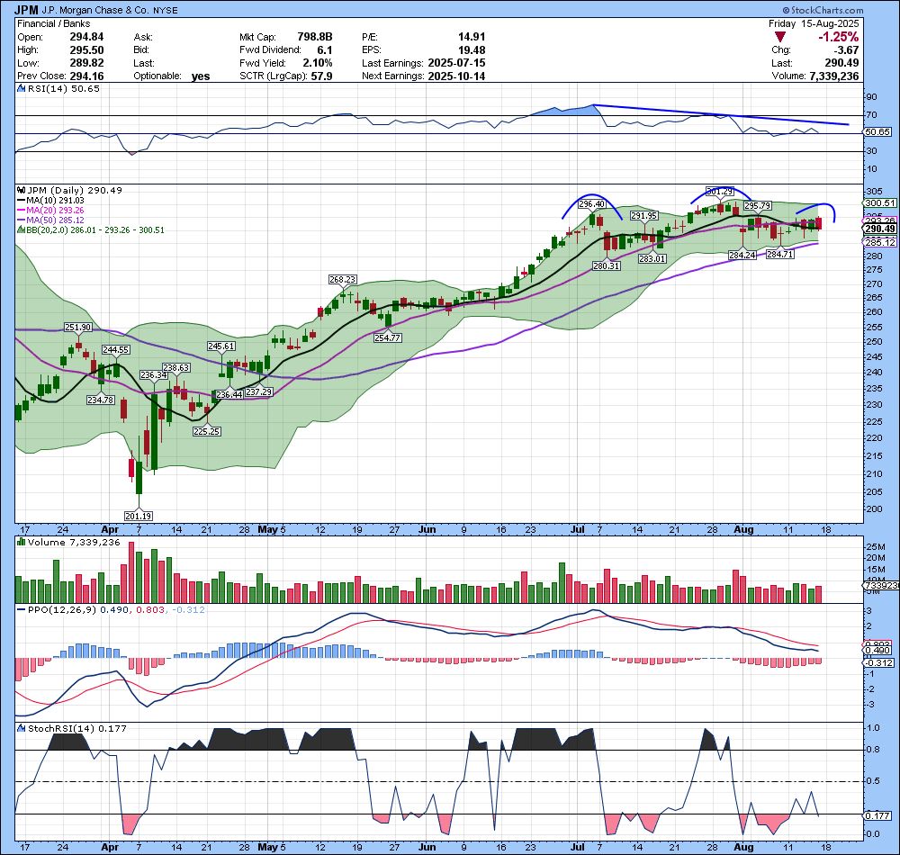Click the RSI(14) 50.65 legend label
900x855 pixels.
63,89
